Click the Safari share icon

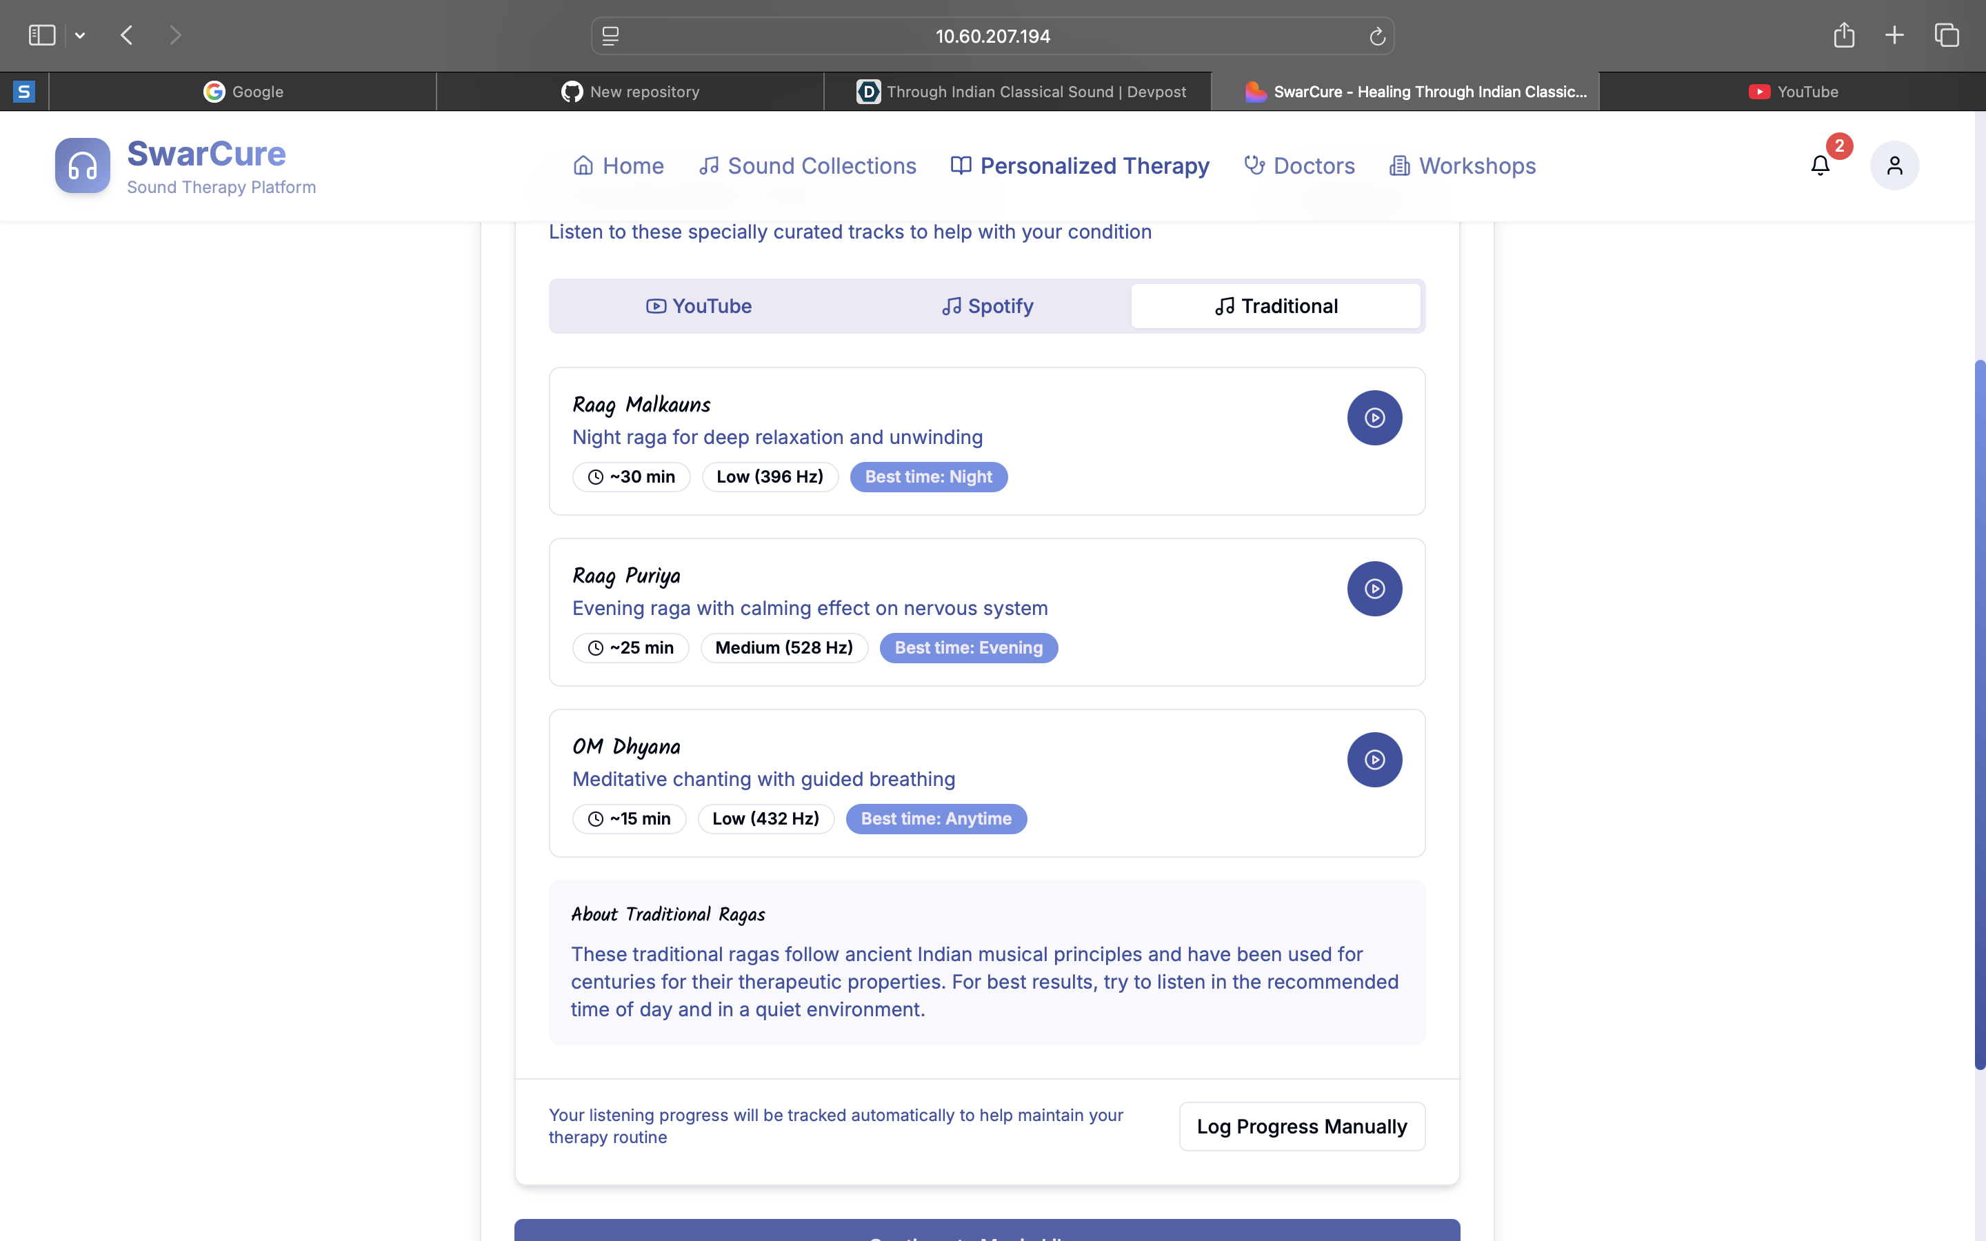click(1843, 35)
